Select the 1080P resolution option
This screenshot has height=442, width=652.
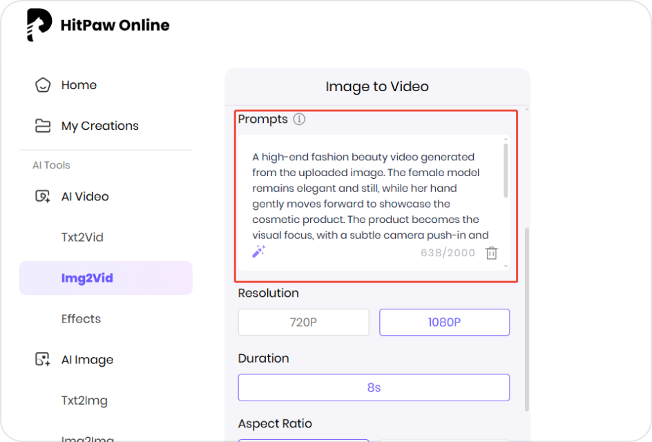point(444,323)
